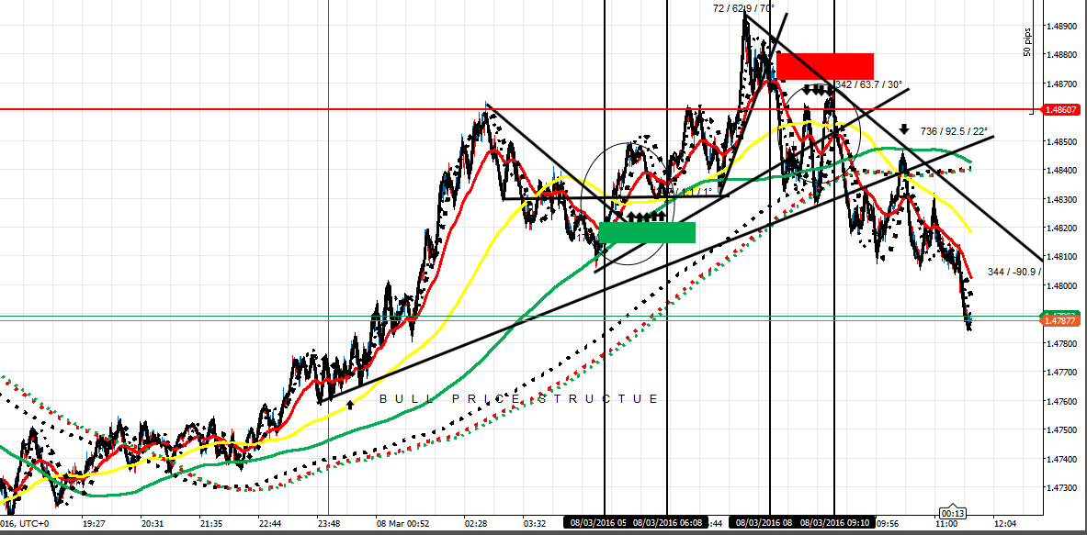Click the '344 / -90.9' measurement text
Image resolution: width=1087 pixels, height=535 pixels.
coord(1013,271)
